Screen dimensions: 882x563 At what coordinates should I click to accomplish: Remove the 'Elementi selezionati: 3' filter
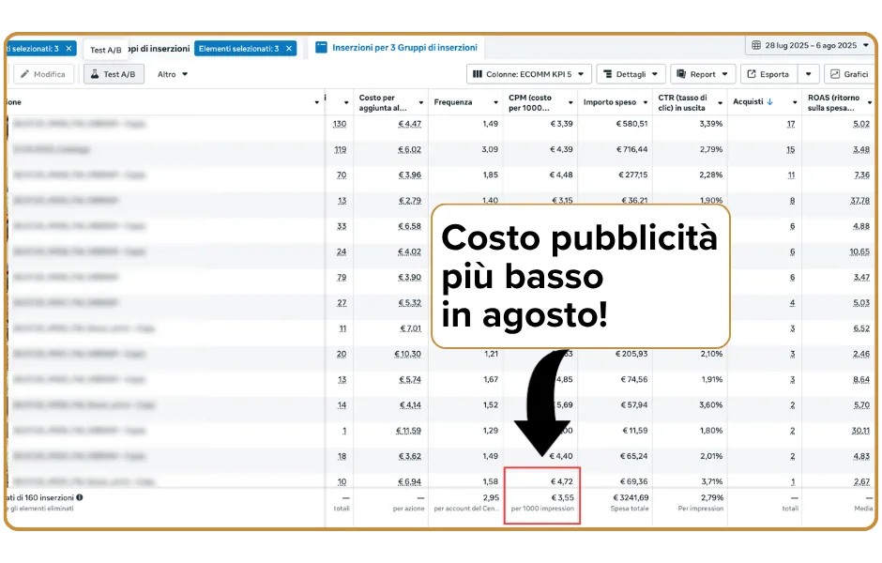[289, 49]
